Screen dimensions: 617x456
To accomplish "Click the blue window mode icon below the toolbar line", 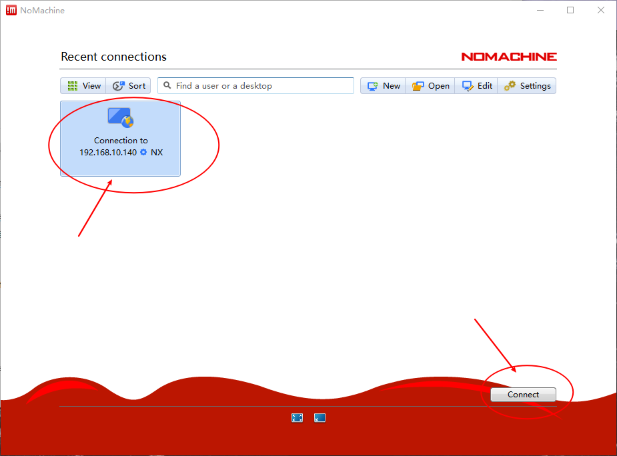I will [320, 418].
